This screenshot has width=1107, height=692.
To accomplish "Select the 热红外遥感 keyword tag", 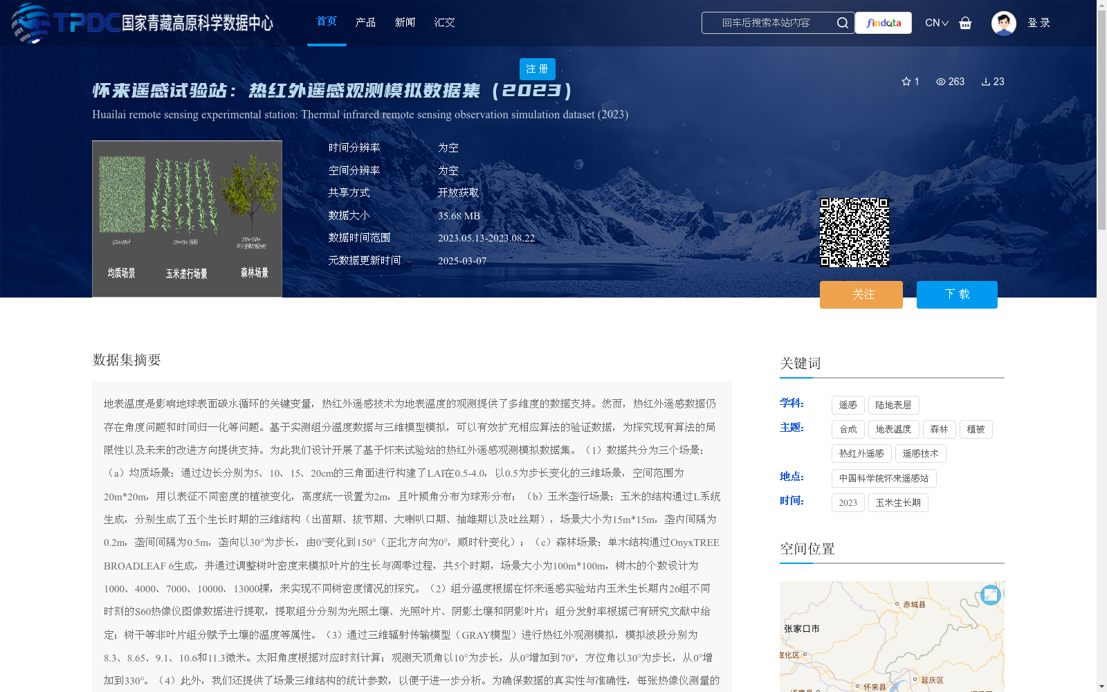I will 861,454.
